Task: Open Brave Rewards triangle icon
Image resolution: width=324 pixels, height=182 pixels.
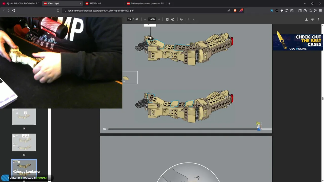Action: click(x=241, y=10)
